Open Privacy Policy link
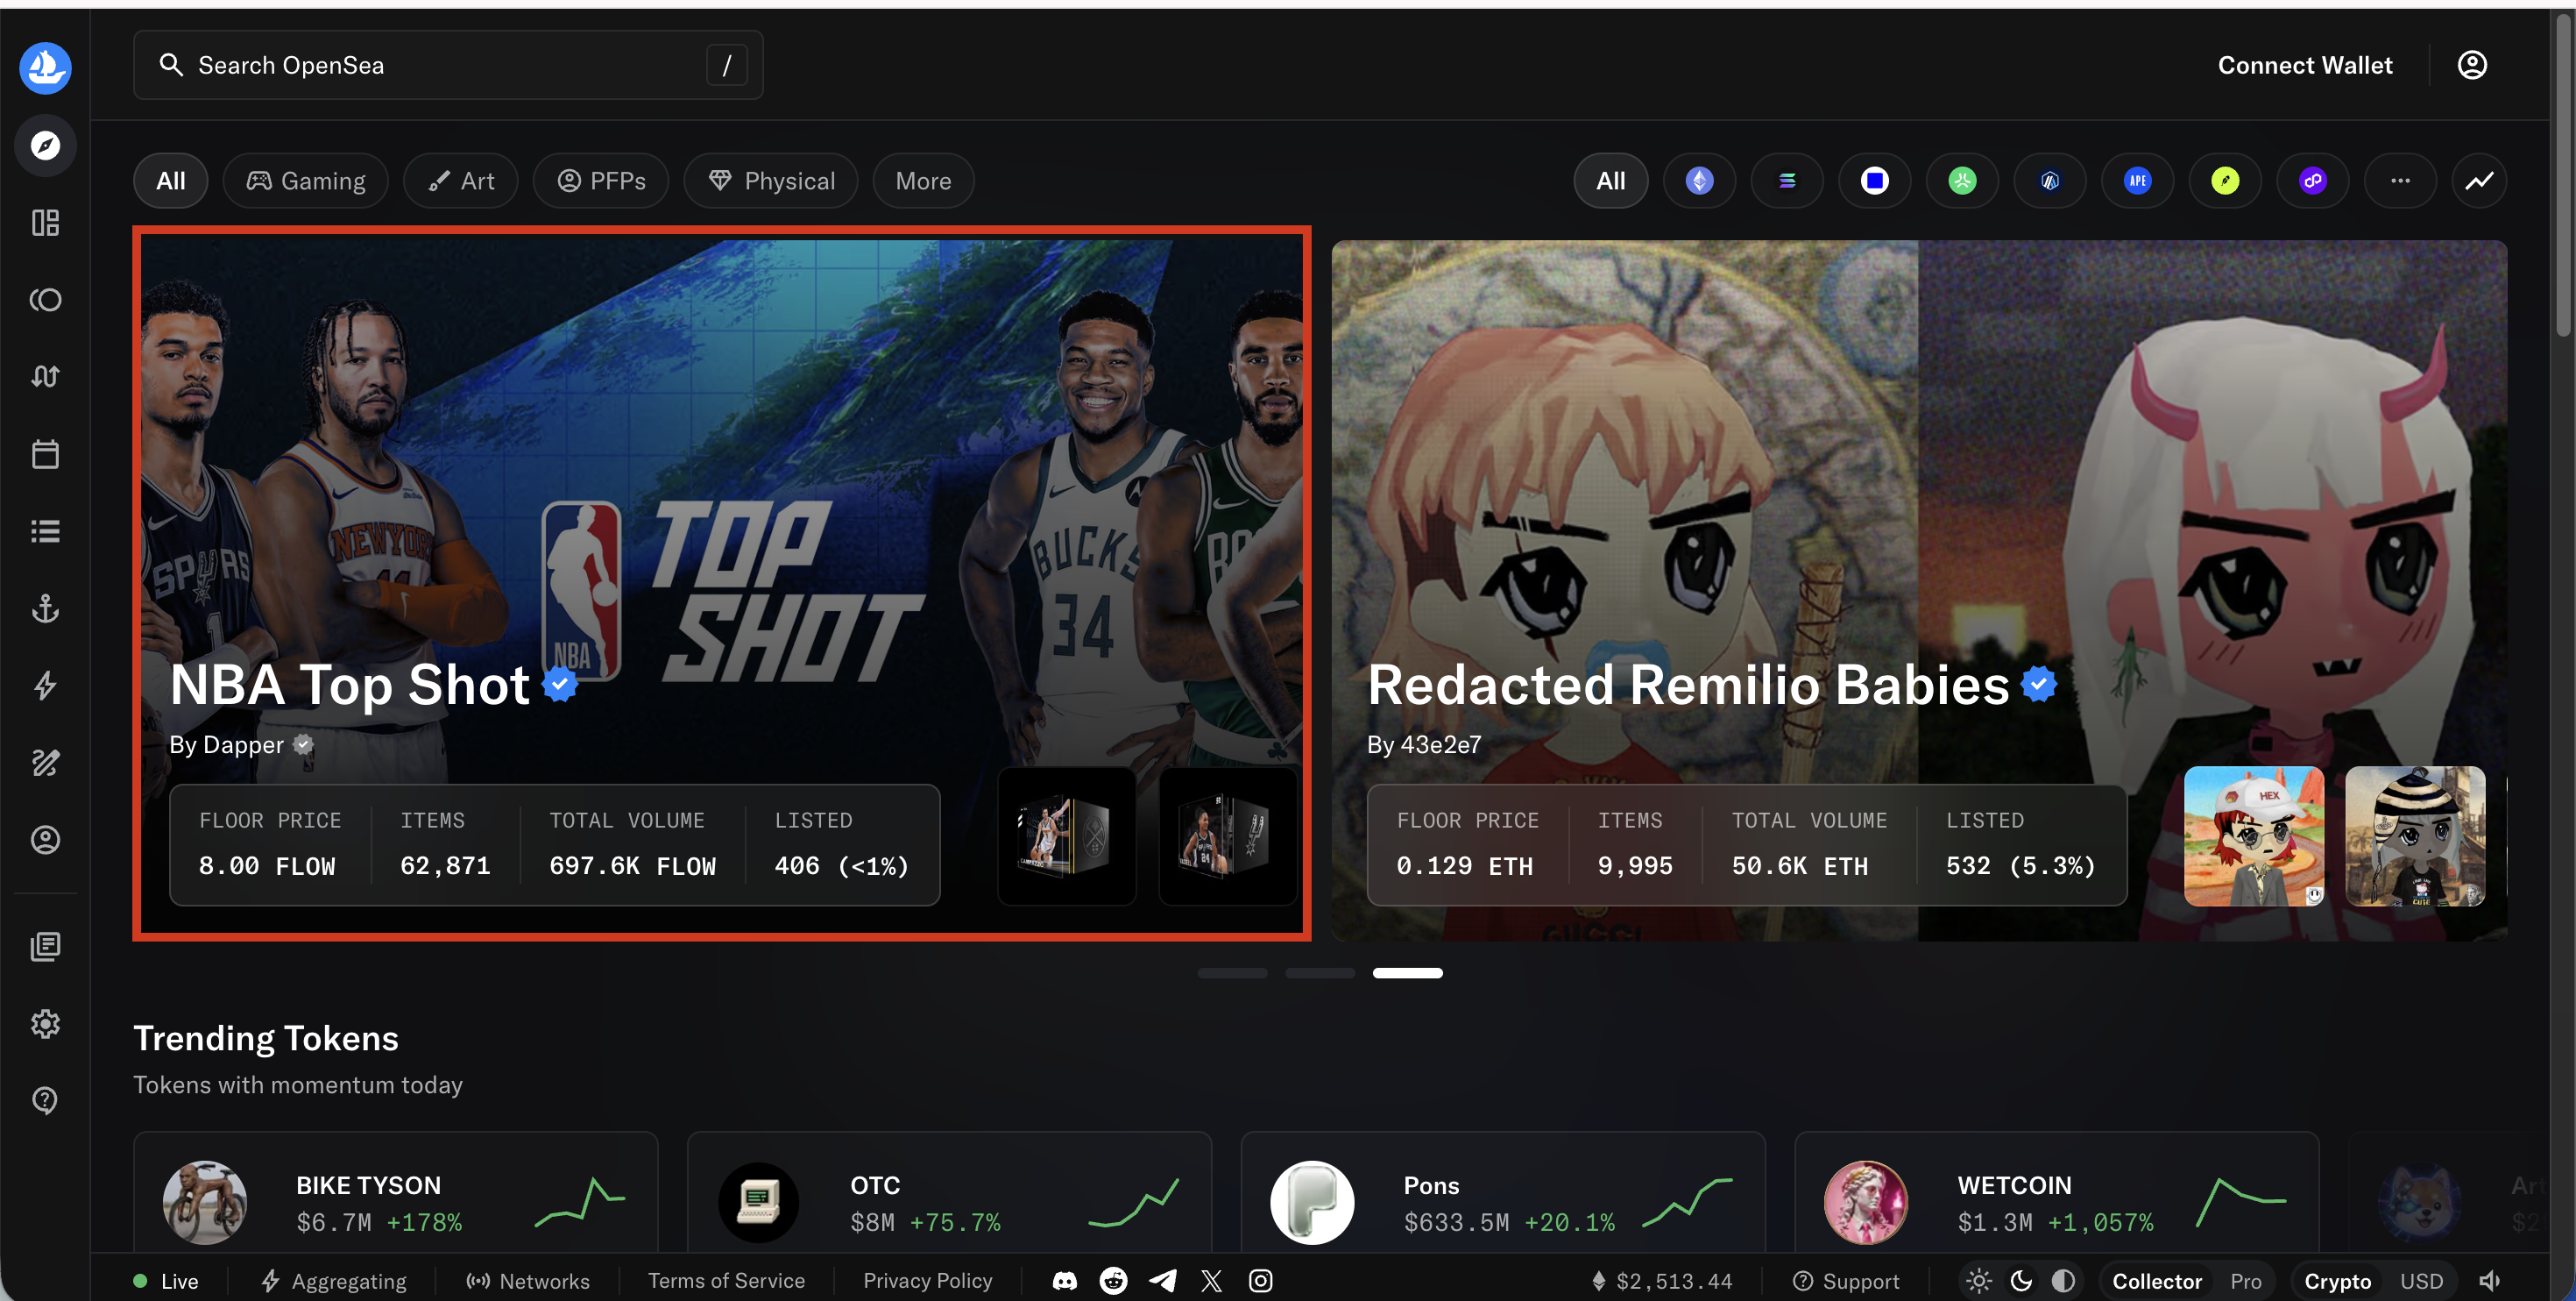The height and width of the screenshot is (1301, 2576). click(x=927, y=1281)
